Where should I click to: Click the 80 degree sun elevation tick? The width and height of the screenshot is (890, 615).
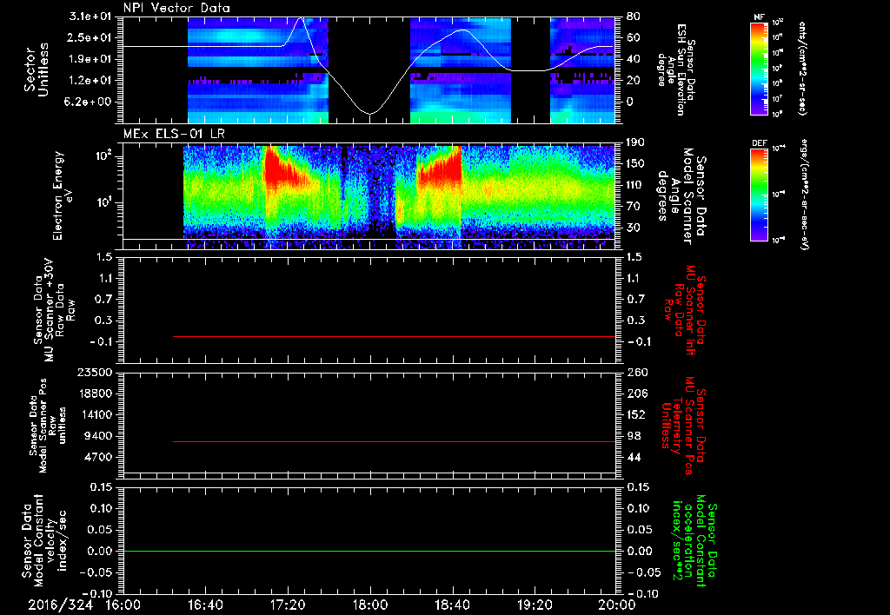pos(634,17)
